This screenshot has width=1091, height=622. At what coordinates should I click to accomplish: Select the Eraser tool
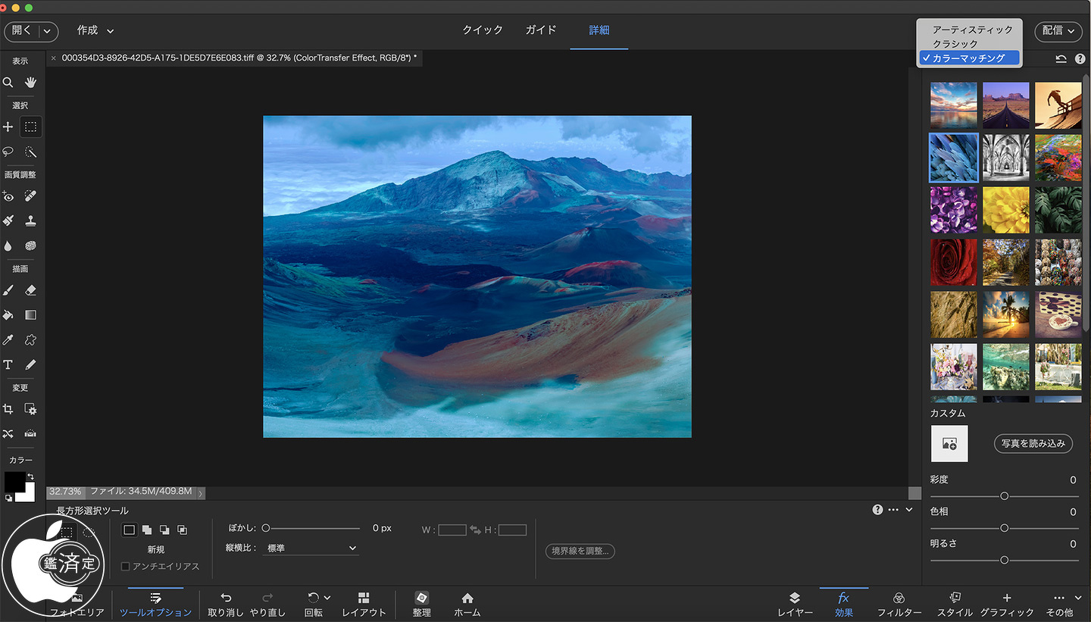pyautogui.click(x=30, y=290)
